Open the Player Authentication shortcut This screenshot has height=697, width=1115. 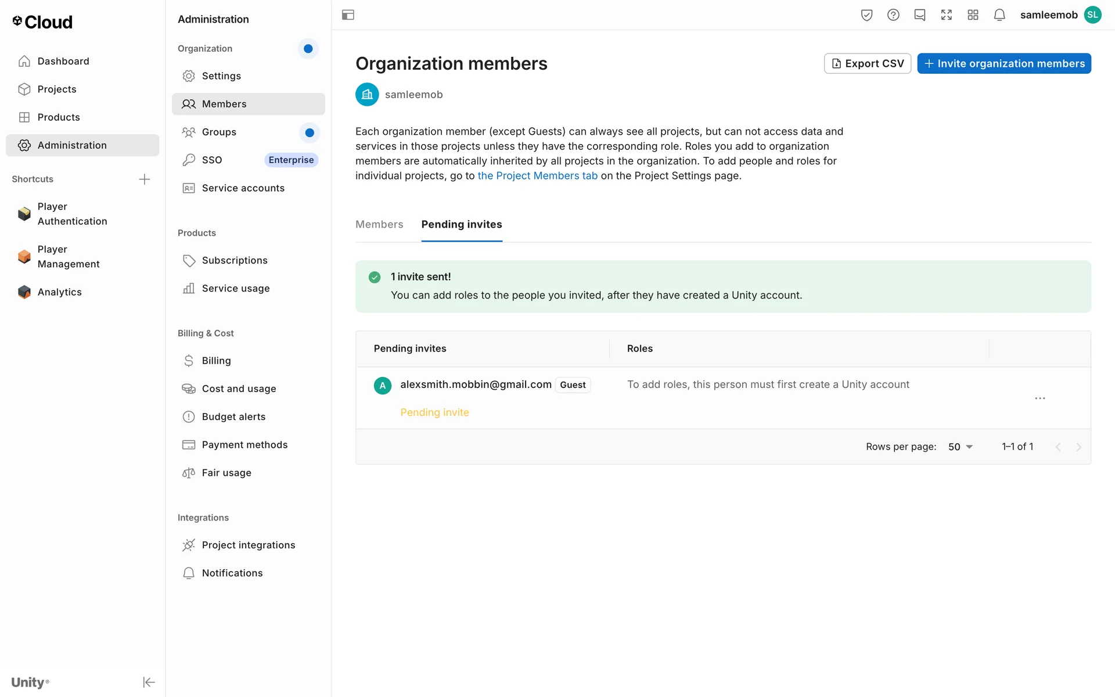pos(72,214)
